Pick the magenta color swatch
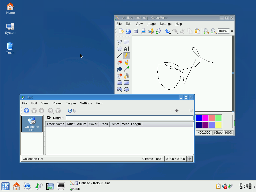This screenshot has height=192, width=256. tap(205, 118)
